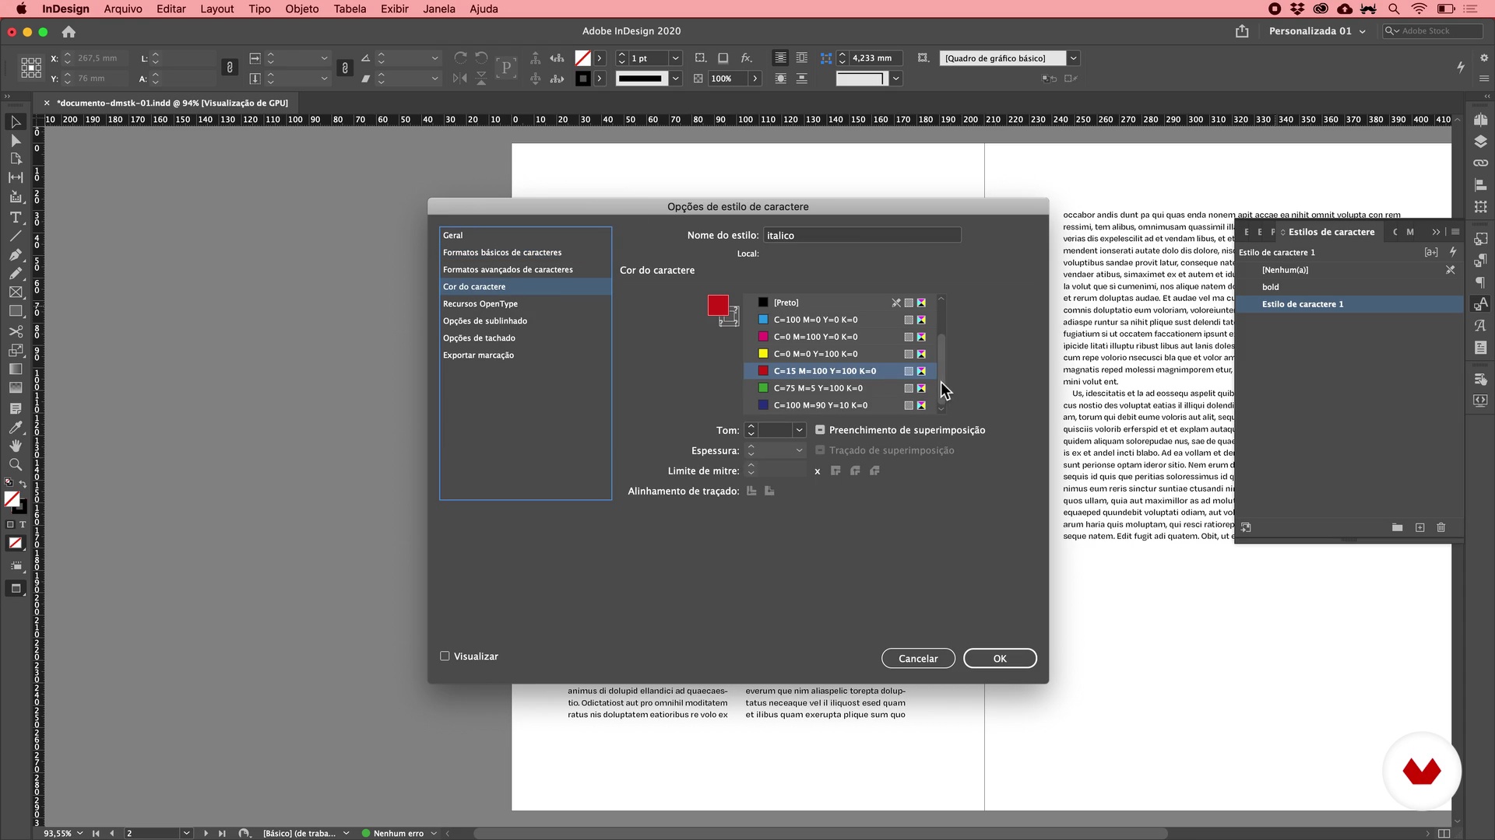This screenshot has height=840, width=1495.
Task: Select the Type tool in toolbox
Action: [15, 218]
